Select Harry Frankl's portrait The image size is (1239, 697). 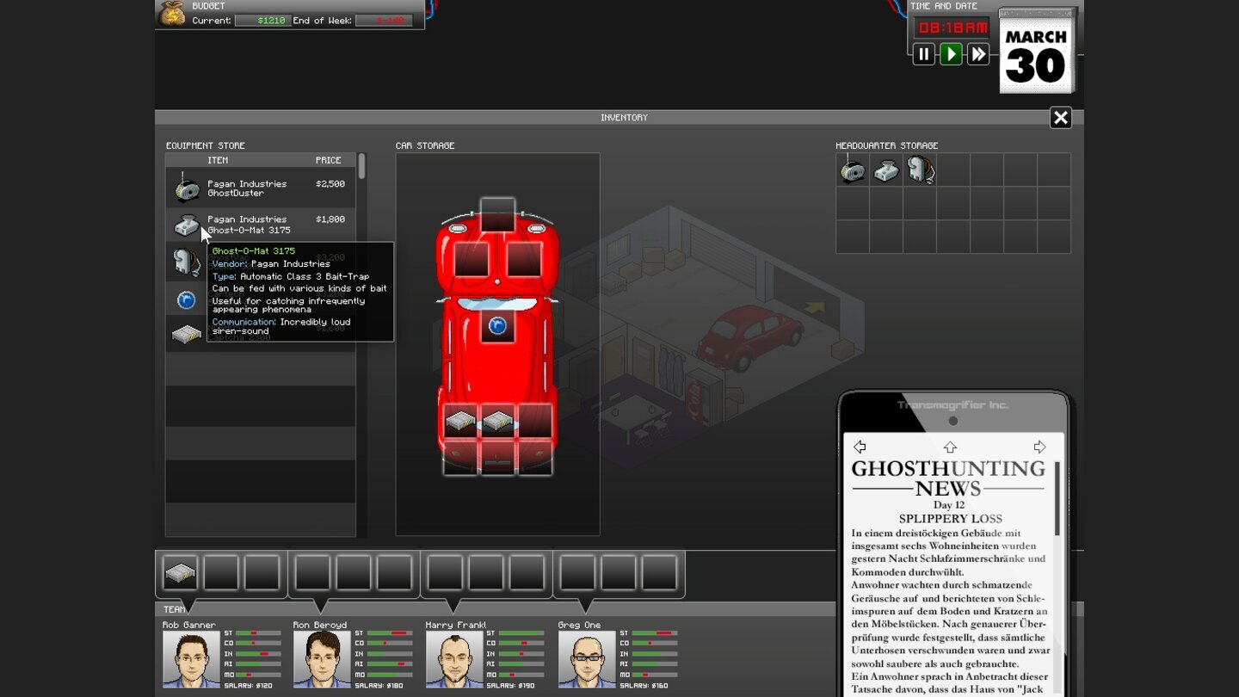[454, 659]
